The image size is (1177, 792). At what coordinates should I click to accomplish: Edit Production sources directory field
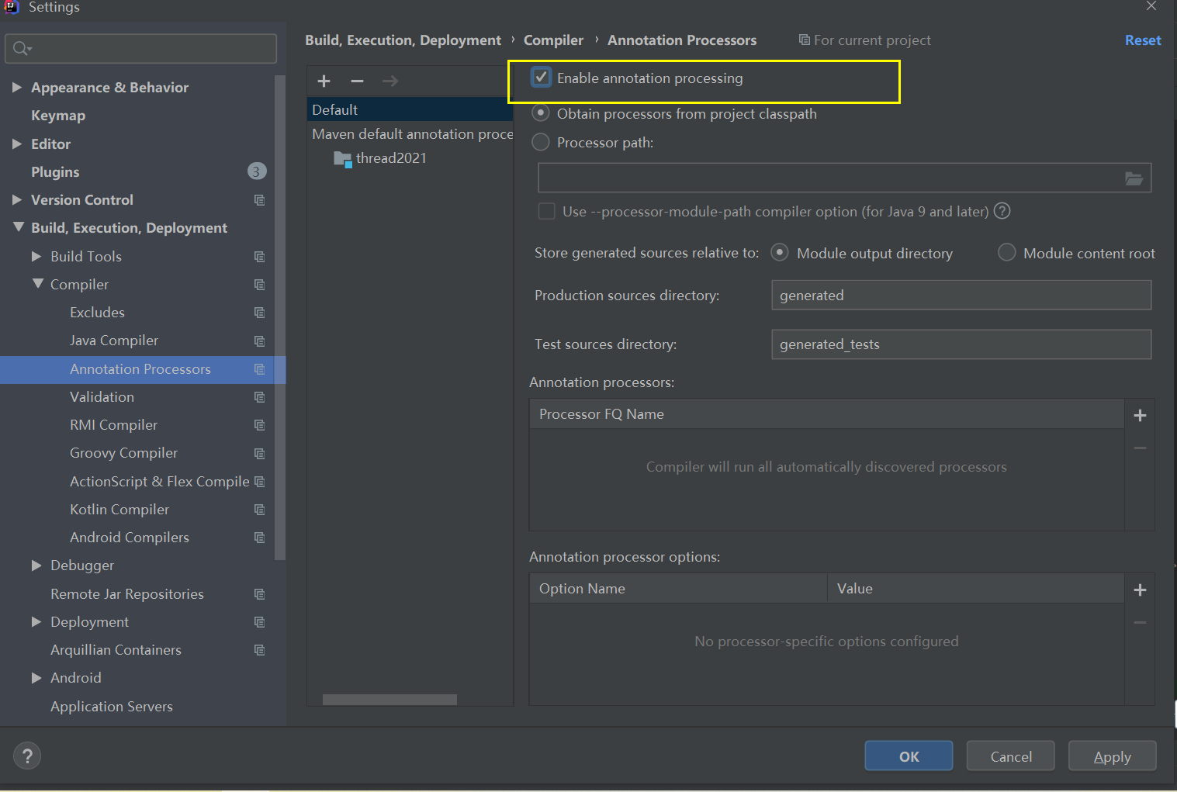(961, 296)
